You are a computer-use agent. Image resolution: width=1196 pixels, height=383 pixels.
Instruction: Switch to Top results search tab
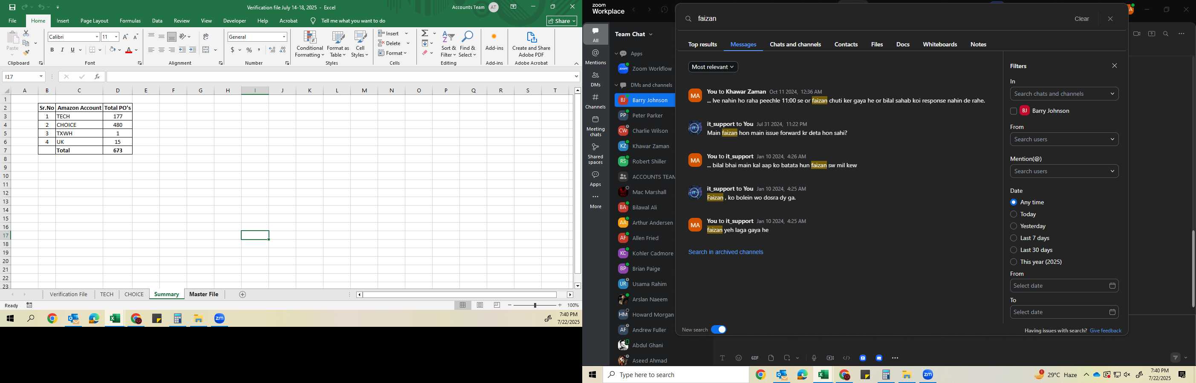click(702, 45)
